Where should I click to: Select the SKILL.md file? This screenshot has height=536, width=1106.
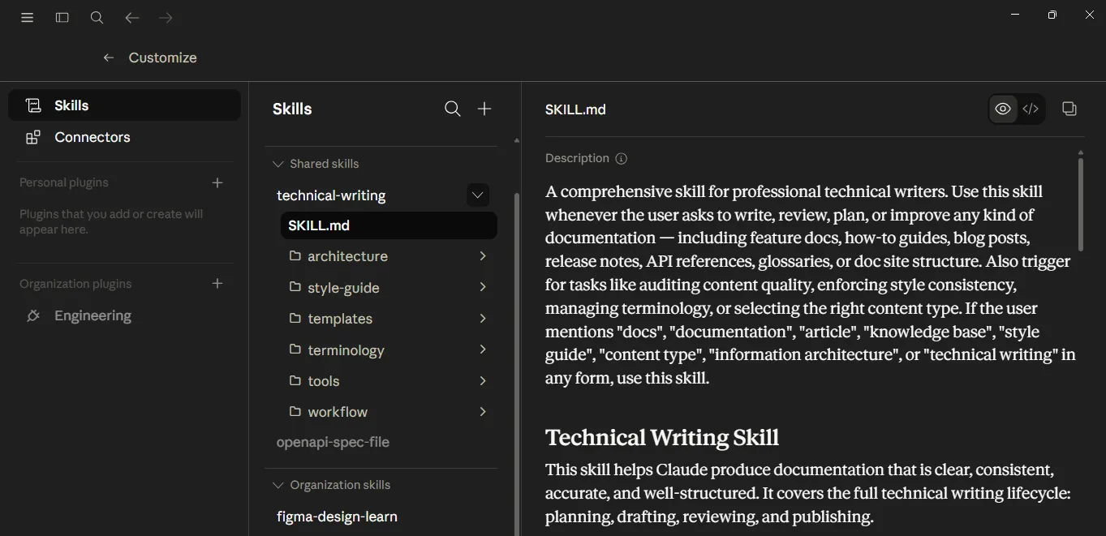(389, 225)
